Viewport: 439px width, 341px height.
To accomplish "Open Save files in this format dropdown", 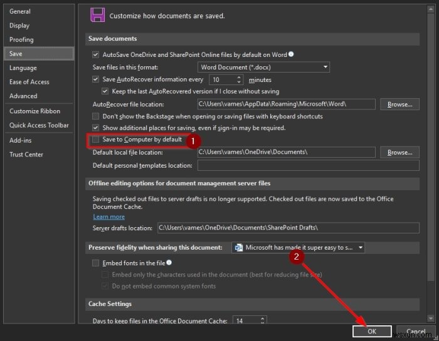I will [x=263, y=68].
